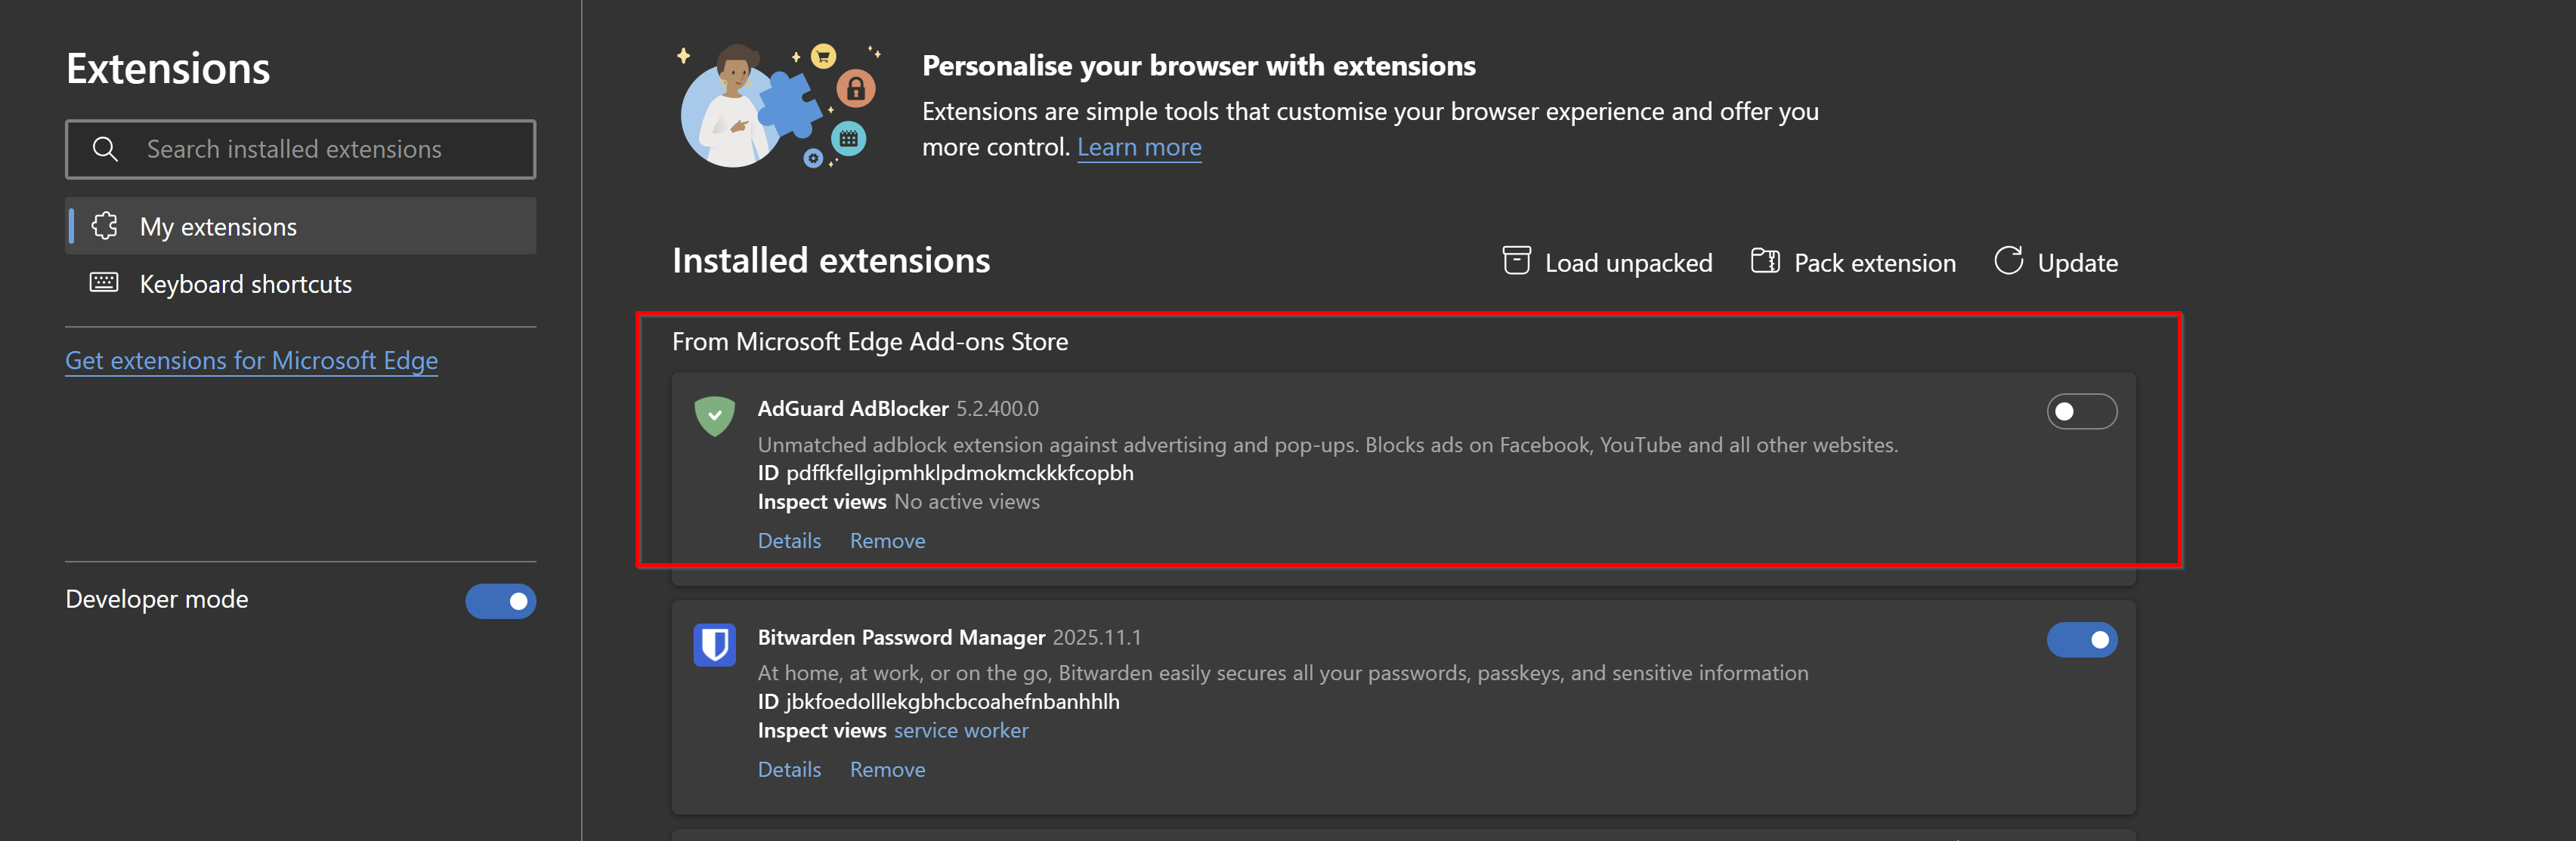Enable the AdGuard AdBlocker extension toggle
Viewport: 2576px width, 841px height.
click(2081, 411)
